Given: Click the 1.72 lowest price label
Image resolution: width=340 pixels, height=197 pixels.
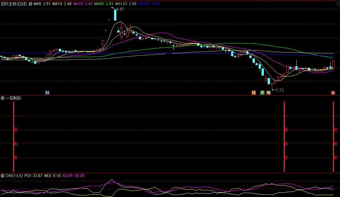Looking at the screenshot, I should tap(280, 90).
